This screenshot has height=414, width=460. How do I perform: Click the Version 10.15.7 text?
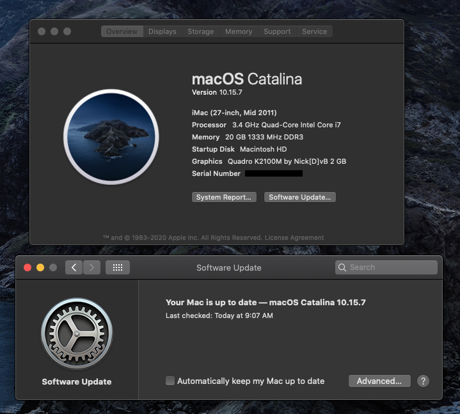click(x=217, y=92)
